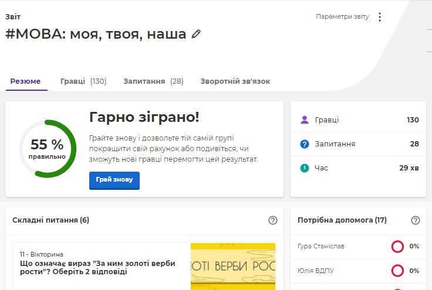Click the pencil icon to edit report title

point(196,34)
